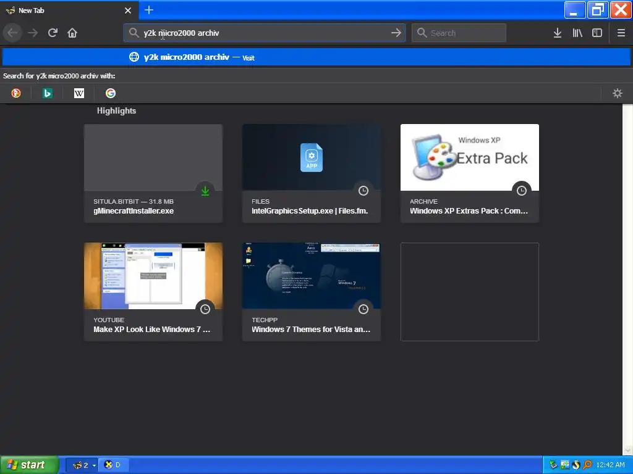Click the 'Make XP Look Like Windows 7 ...' title

[152, 330]
